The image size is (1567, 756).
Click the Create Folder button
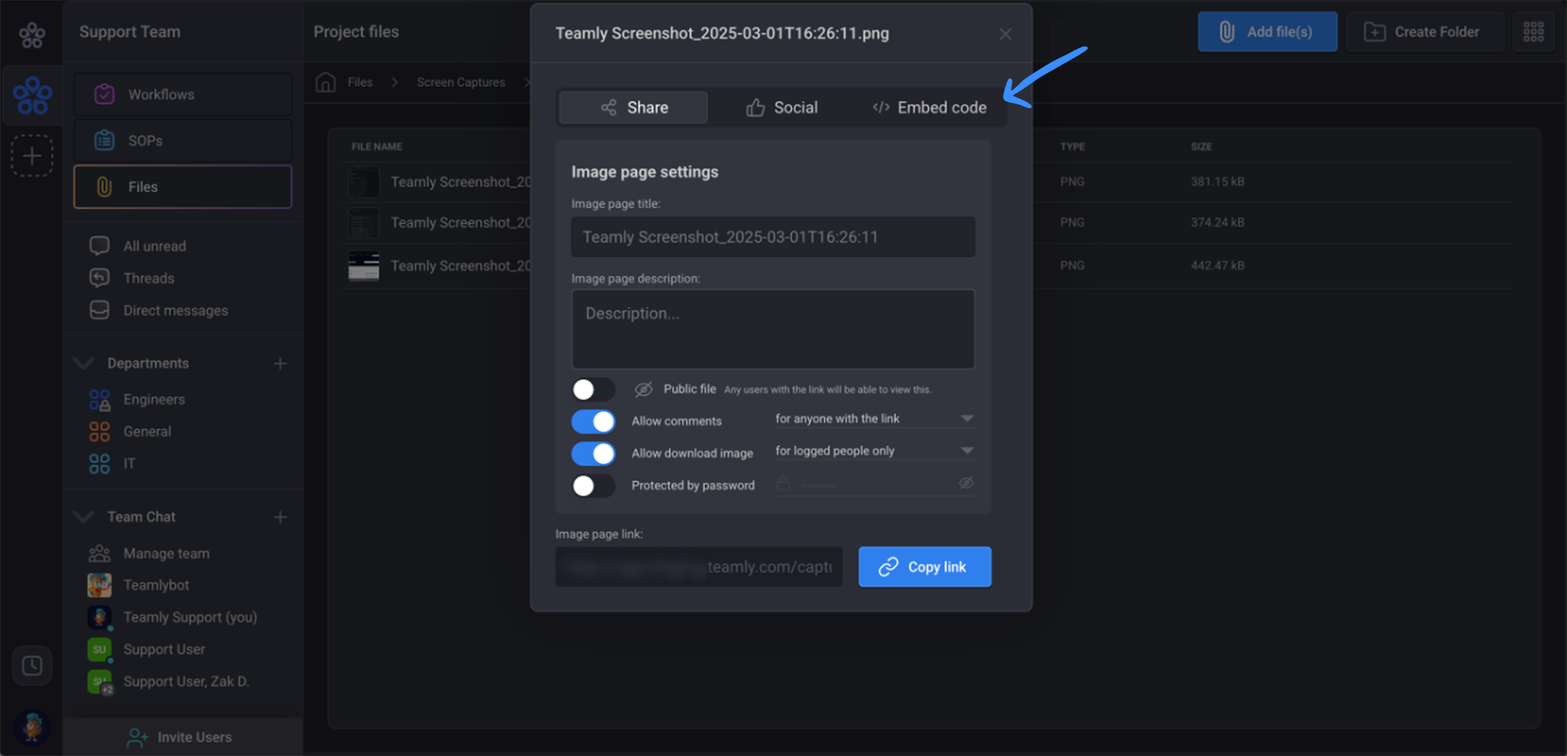pyautogui.click(x=1425, y=32)
